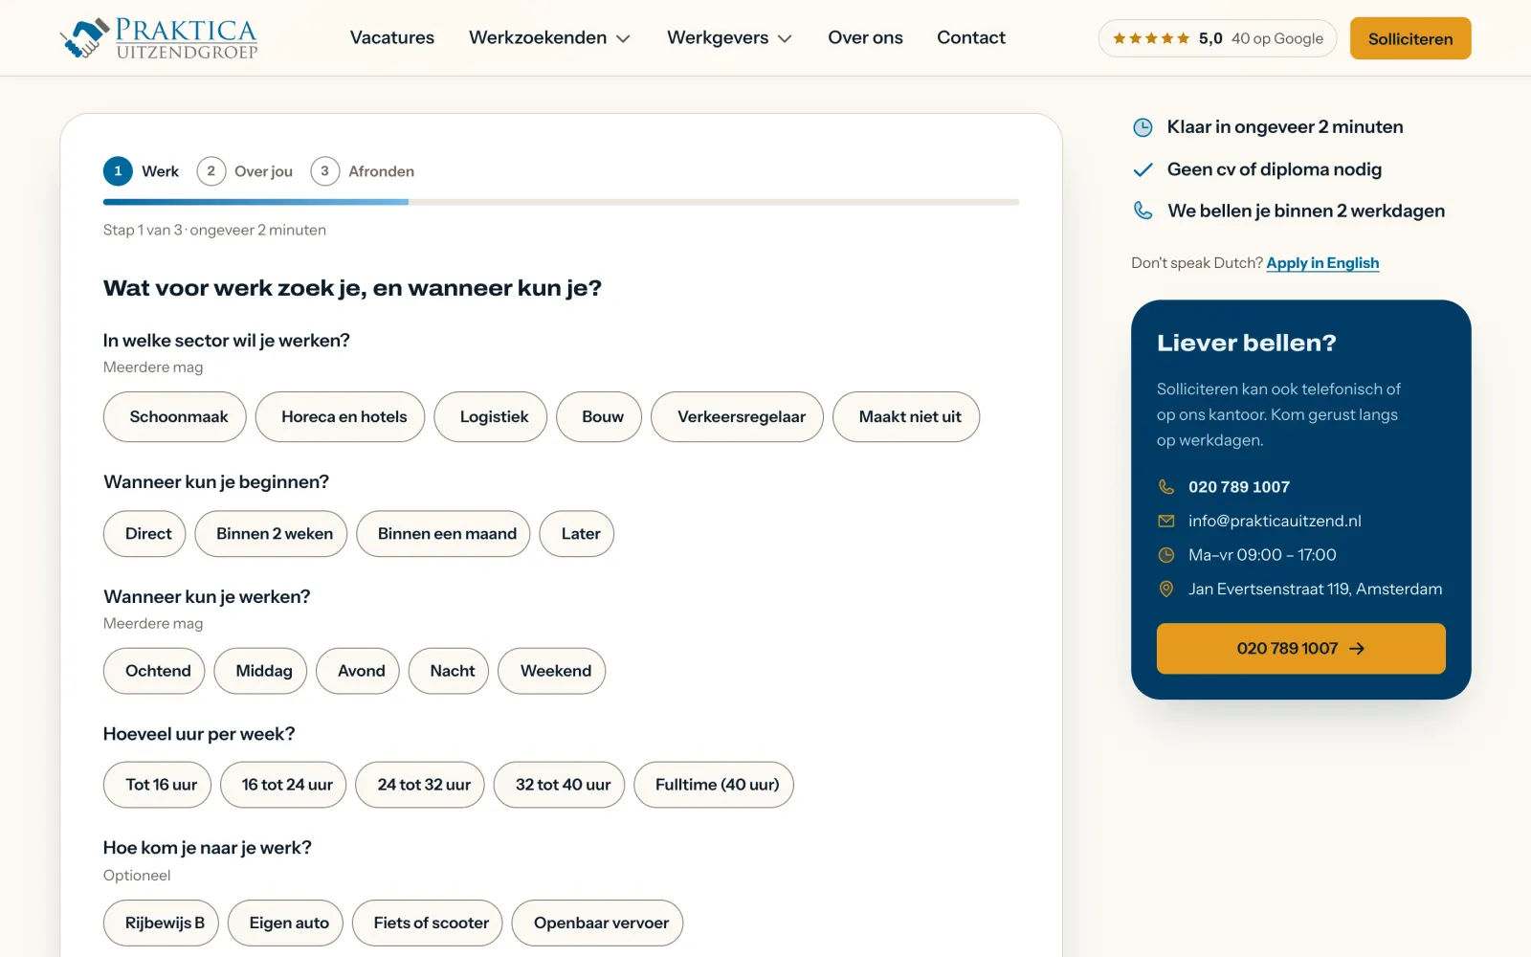Choose Verkeersregelaar as sector
Screen dimensions: 1531x957
(x=738, y=417)
